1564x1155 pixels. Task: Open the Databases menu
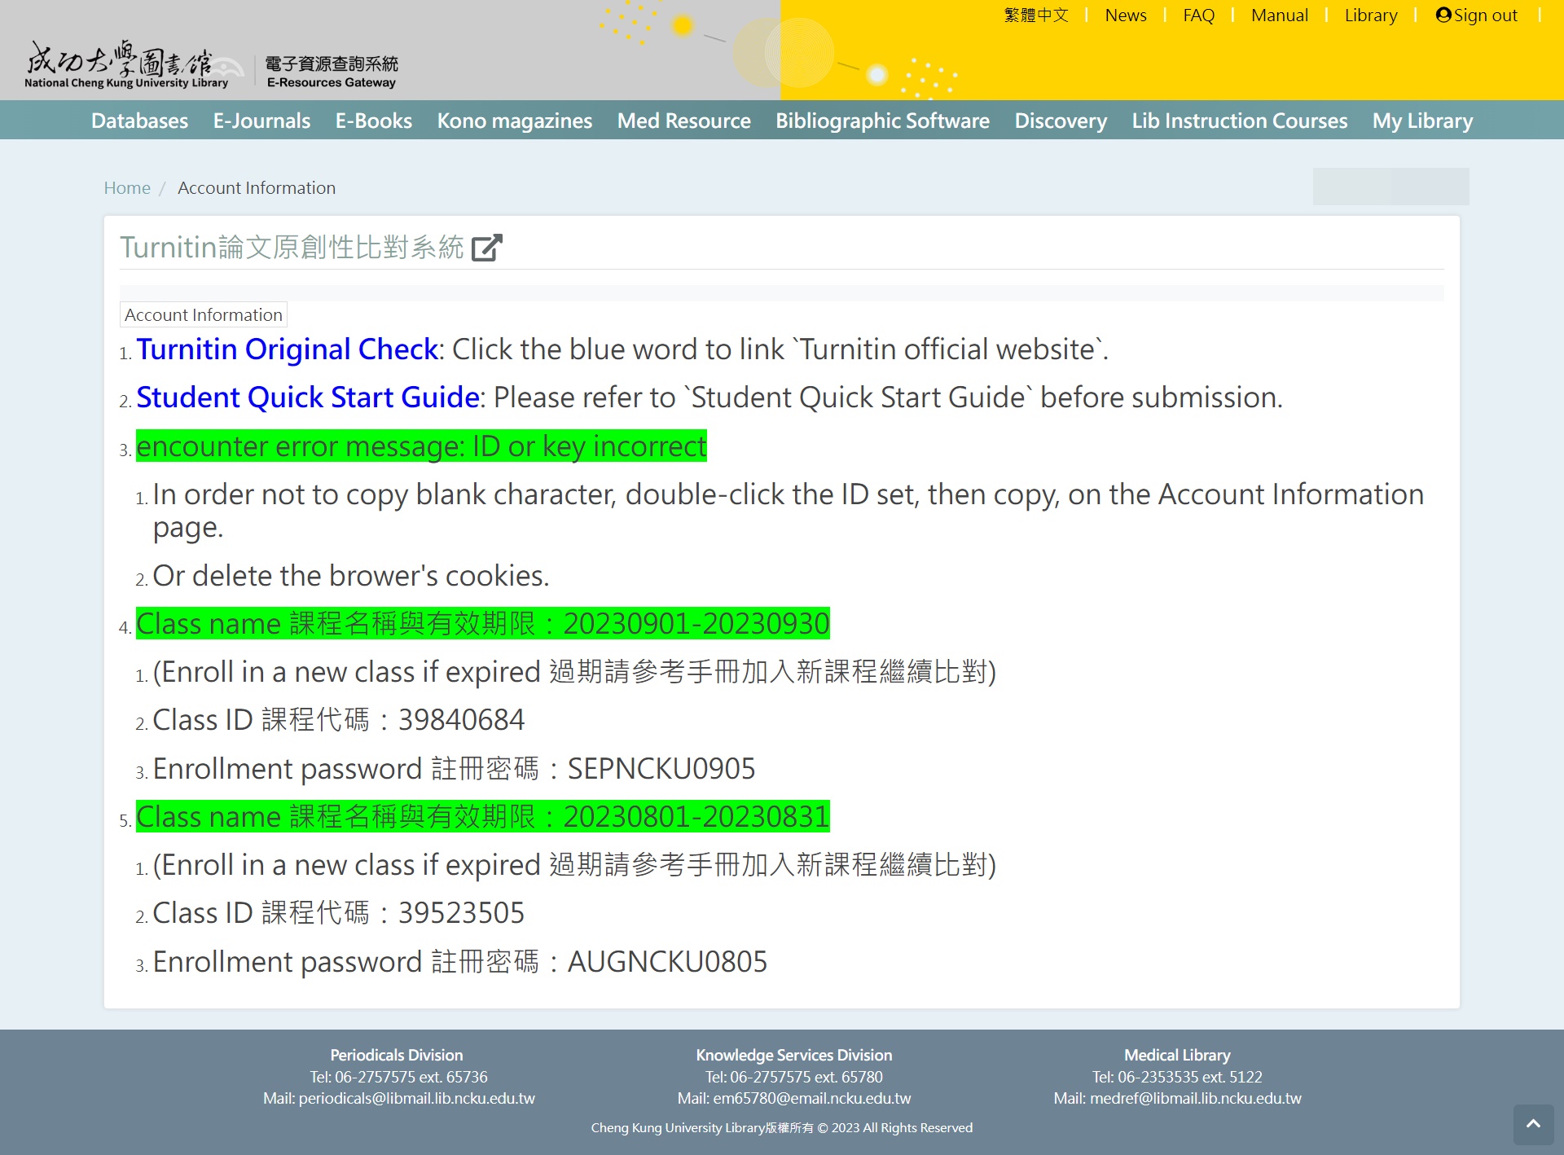(x=139, y=121)
